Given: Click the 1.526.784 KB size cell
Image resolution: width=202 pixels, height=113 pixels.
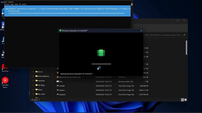Looking at the screenshot, I should pos(143,94).
